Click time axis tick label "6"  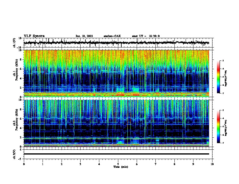pos(137,164)
